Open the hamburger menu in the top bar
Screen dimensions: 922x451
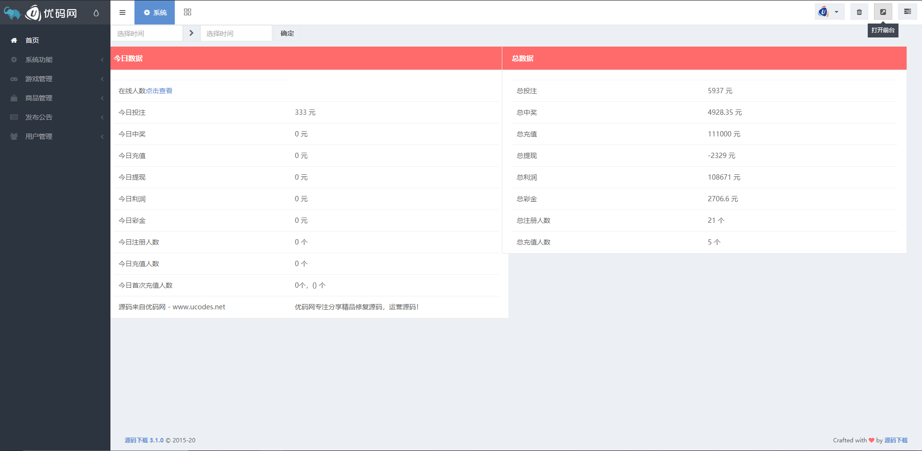tap(122, 12)
